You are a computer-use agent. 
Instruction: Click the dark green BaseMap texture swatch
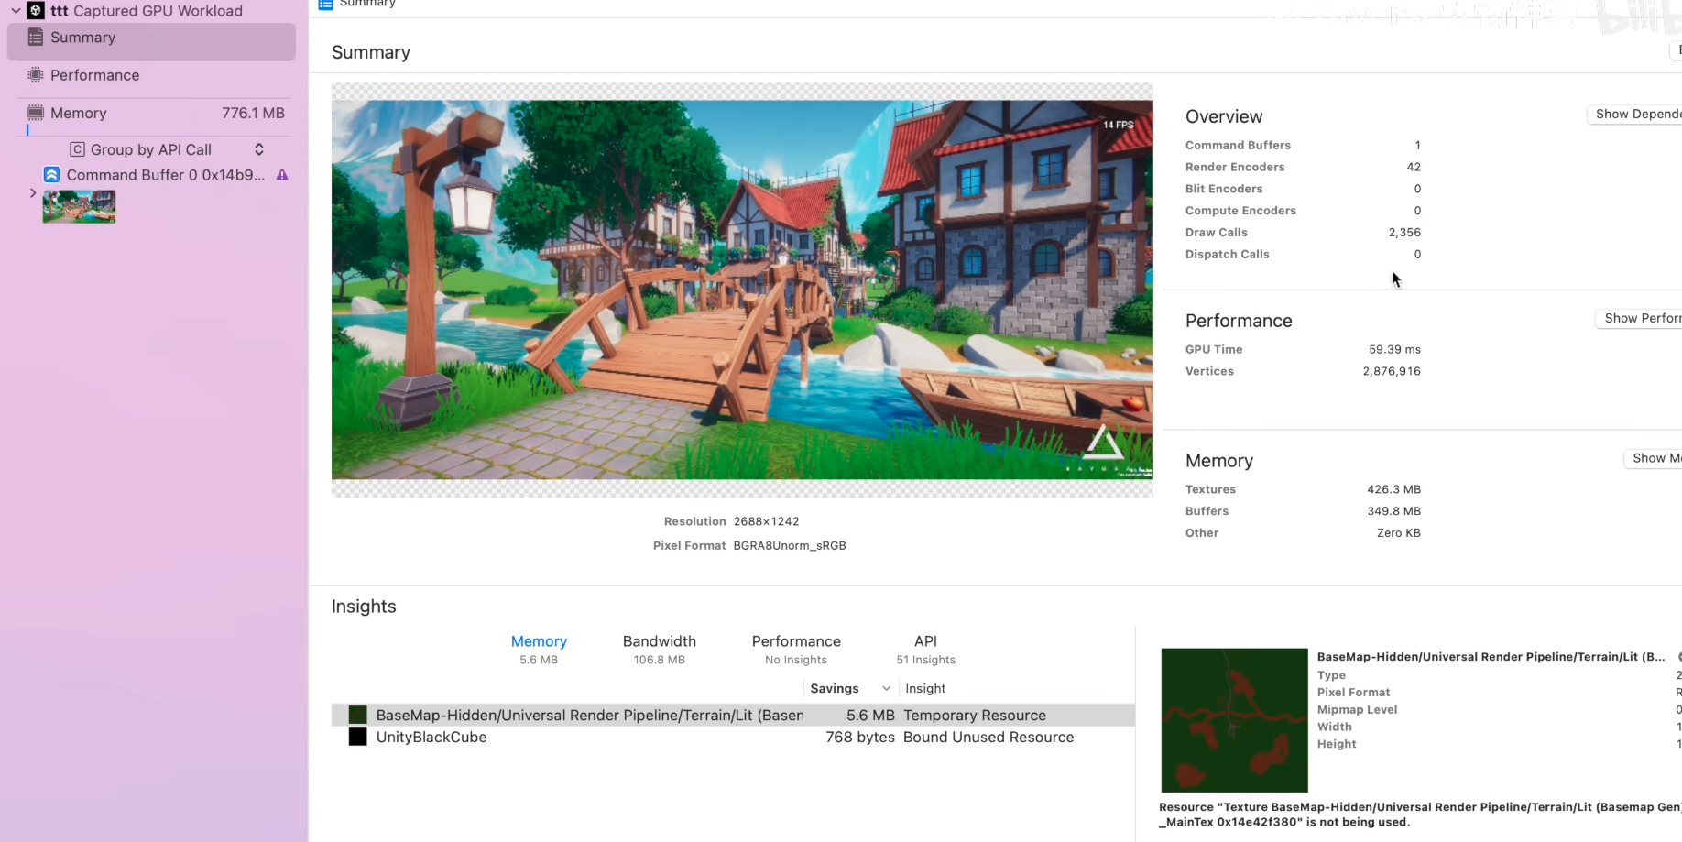coord(358,716)
